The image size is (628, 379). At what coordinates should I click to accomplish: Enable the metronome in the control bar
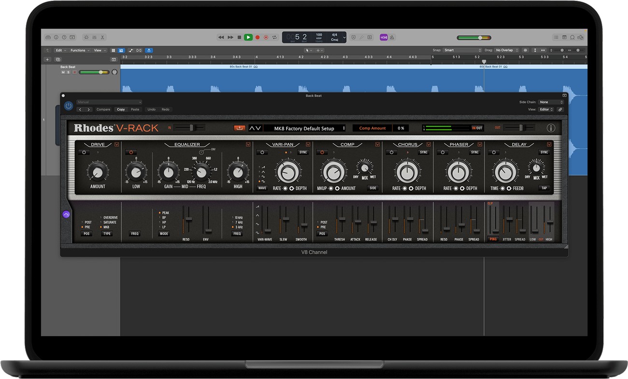pos(392,37)
